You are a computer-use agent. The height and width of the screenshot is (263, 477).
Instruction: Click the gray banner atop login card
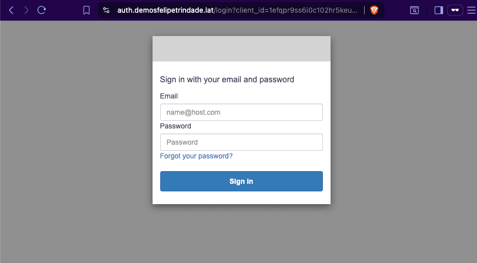tap(241, 49)
